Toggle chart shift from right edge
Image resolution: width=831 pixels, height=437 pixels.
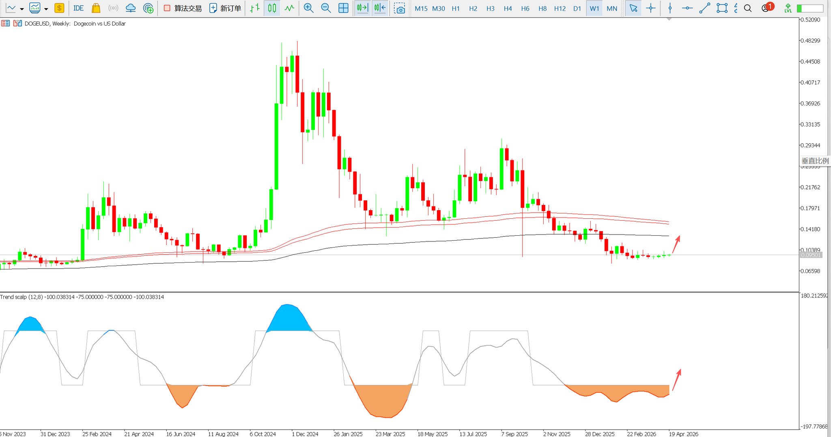(380, 8)
